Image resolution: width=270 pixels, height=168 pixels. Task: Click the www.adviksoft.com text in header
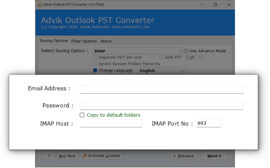point(131,27)
